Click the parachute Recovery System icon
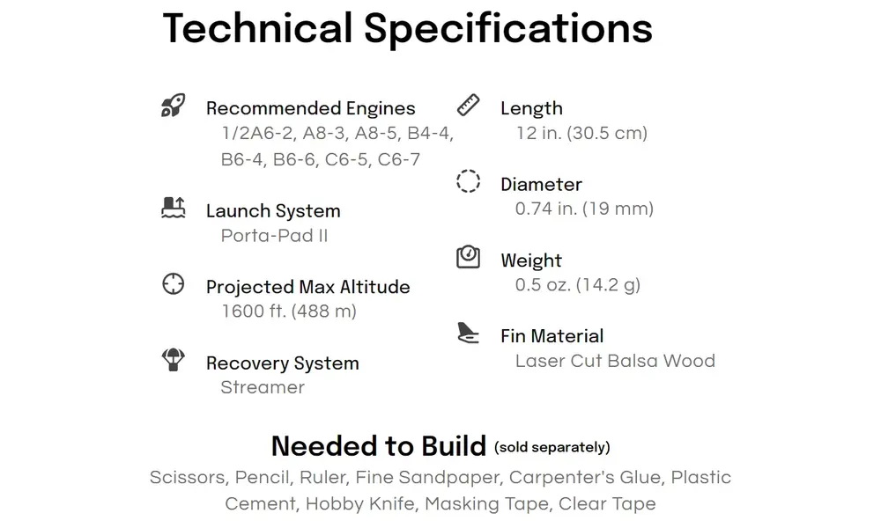This screenshot has height=528, width=881. tap(174, 360)
